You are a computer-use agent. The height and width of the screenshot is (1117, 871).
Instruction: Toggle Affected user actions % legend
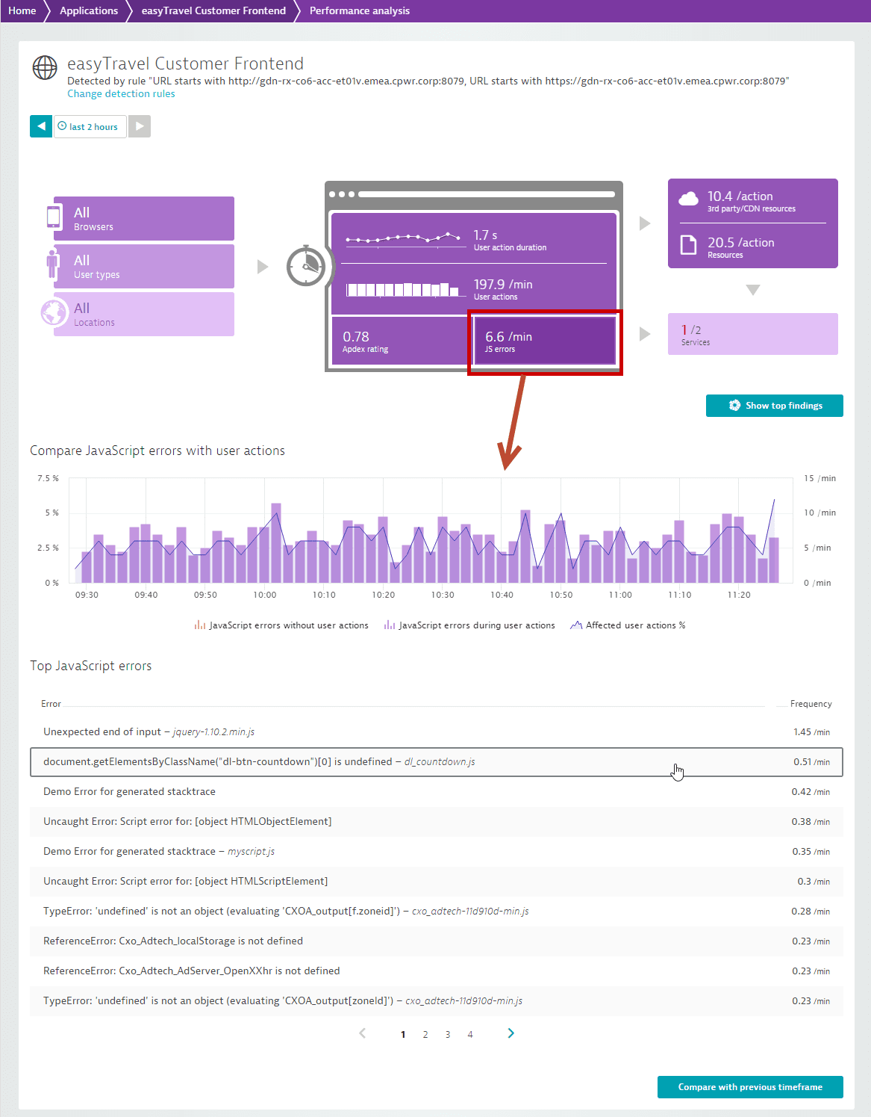click(x=628, y=625)
